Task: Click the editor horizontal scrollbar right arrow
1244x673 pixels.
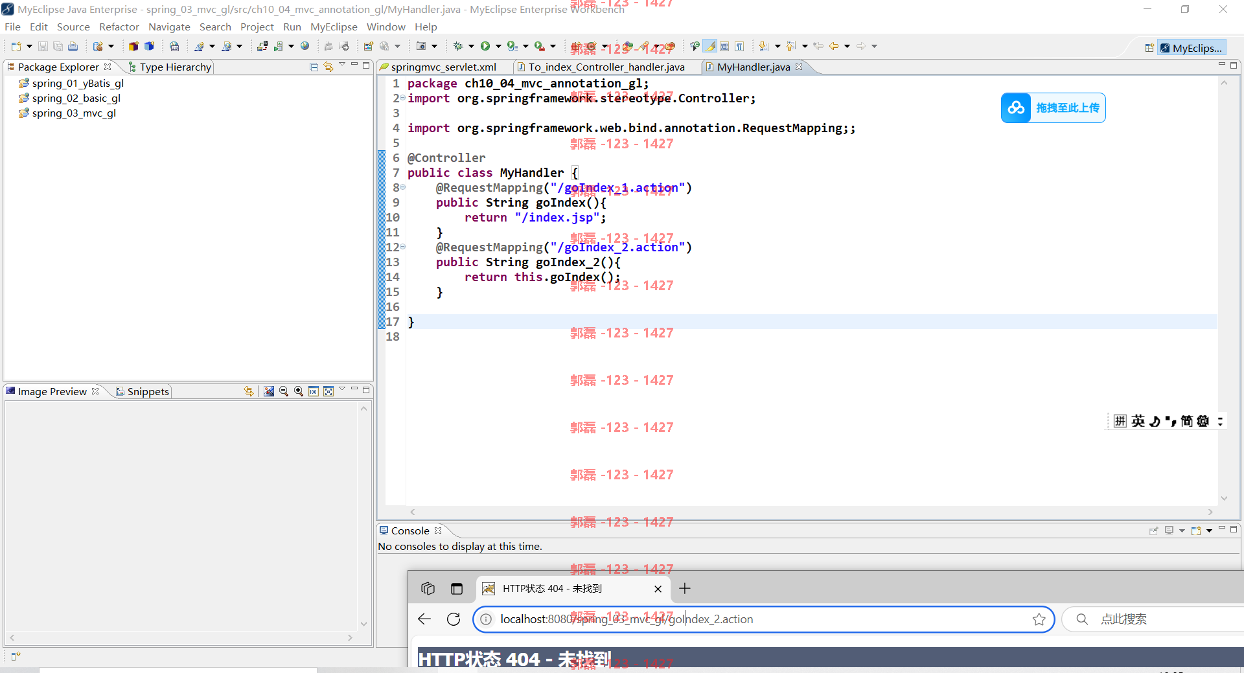Action: (x=1210, y=512)
